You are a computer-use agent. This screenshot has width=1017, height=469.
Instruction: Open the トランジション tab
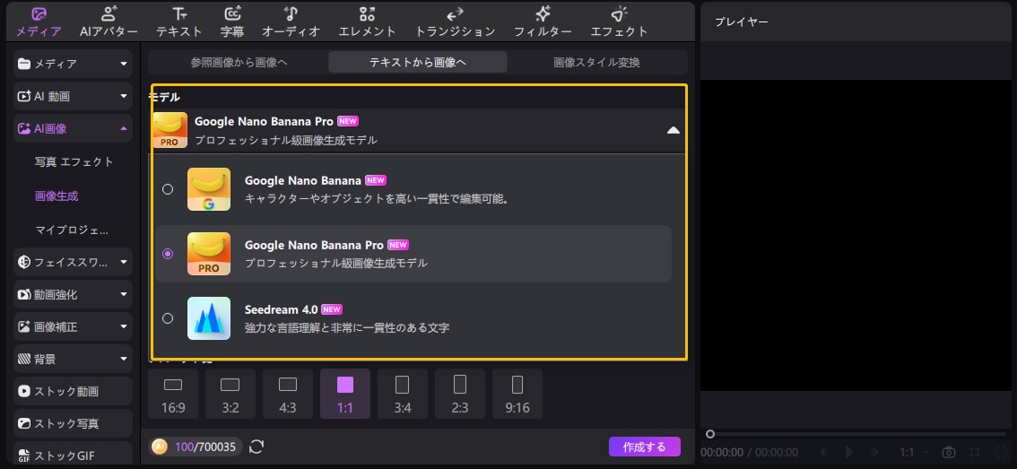coord(455,22)
